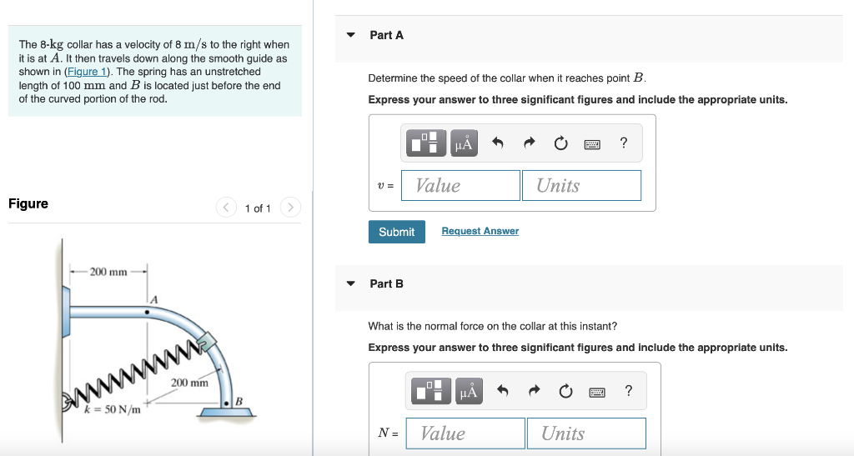Open the Figure 1 link
The image size is (854, 456).
click(87, 72)
